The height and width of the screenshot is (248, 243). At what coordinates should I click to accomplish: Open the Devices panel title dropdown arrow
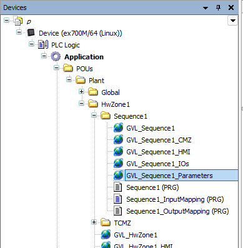(x=206, y=8)
